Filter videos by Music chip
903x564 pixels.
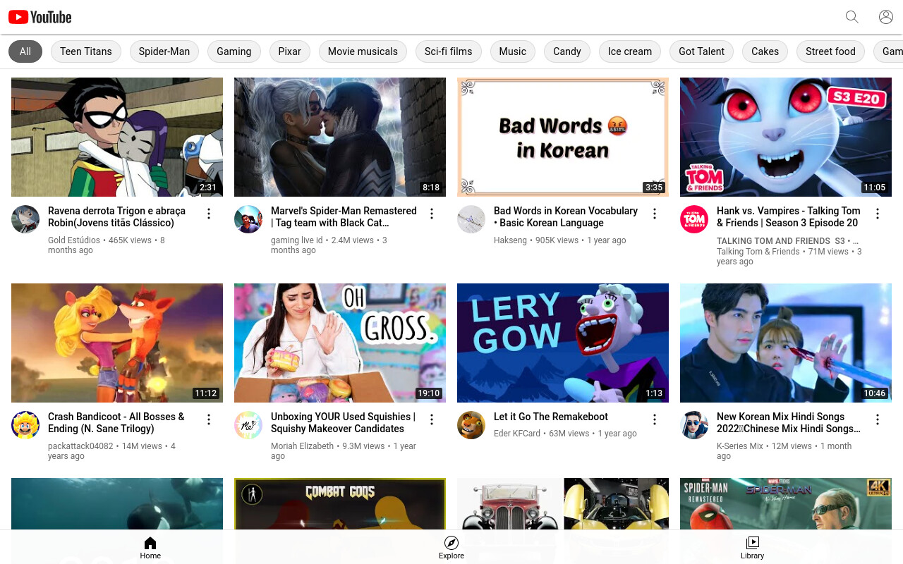point(513,51)
